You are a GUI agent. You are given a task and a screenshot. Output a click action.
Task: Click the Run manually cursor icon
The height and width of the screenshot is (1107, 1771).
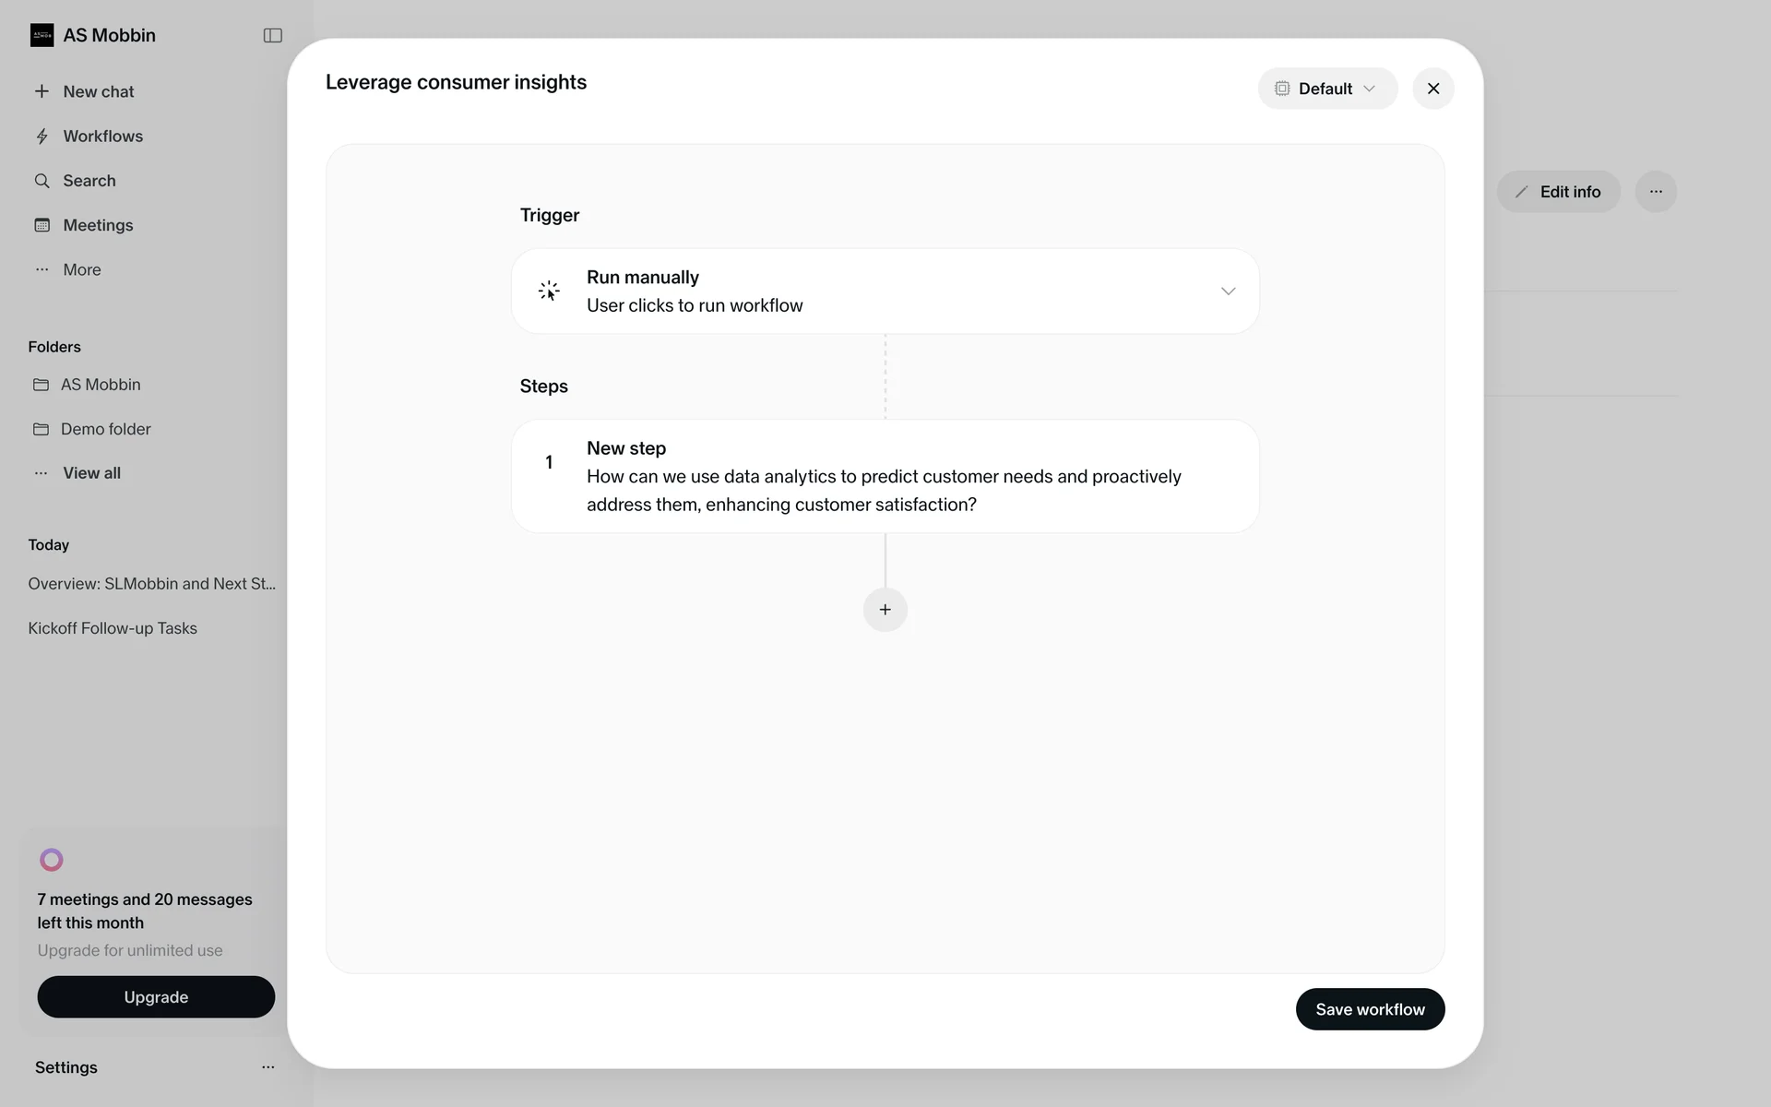[549, 292]
